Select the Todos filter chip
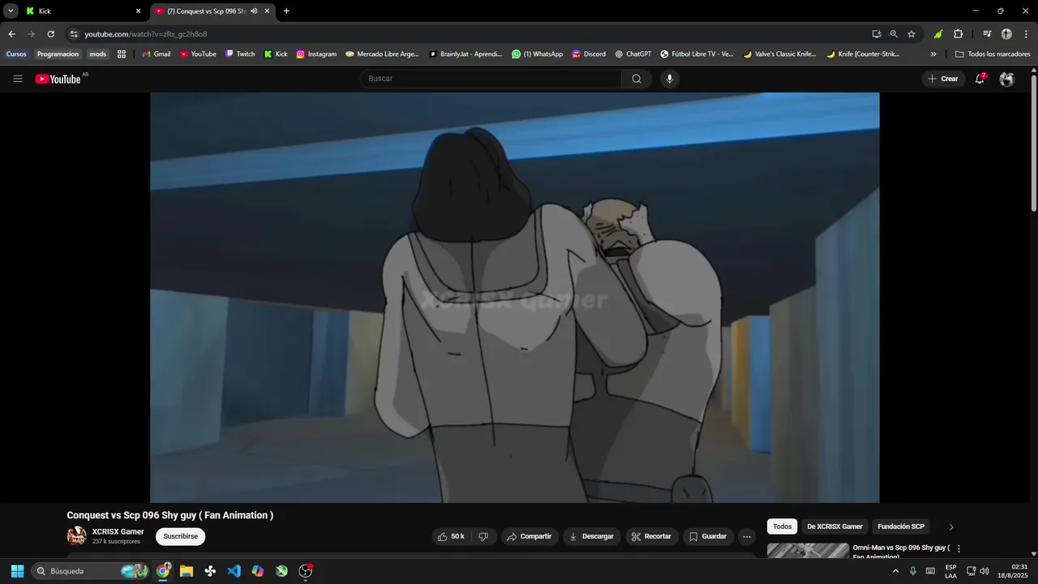This screenshot has width=1038, height=584. 782,526
